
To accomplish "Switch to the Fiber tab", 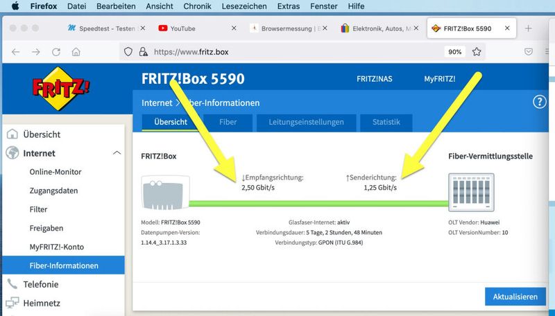I will [228, 122].
